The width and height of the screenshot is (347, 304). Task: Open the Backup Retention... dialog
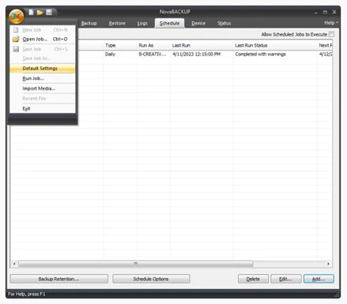click(58, 279)
